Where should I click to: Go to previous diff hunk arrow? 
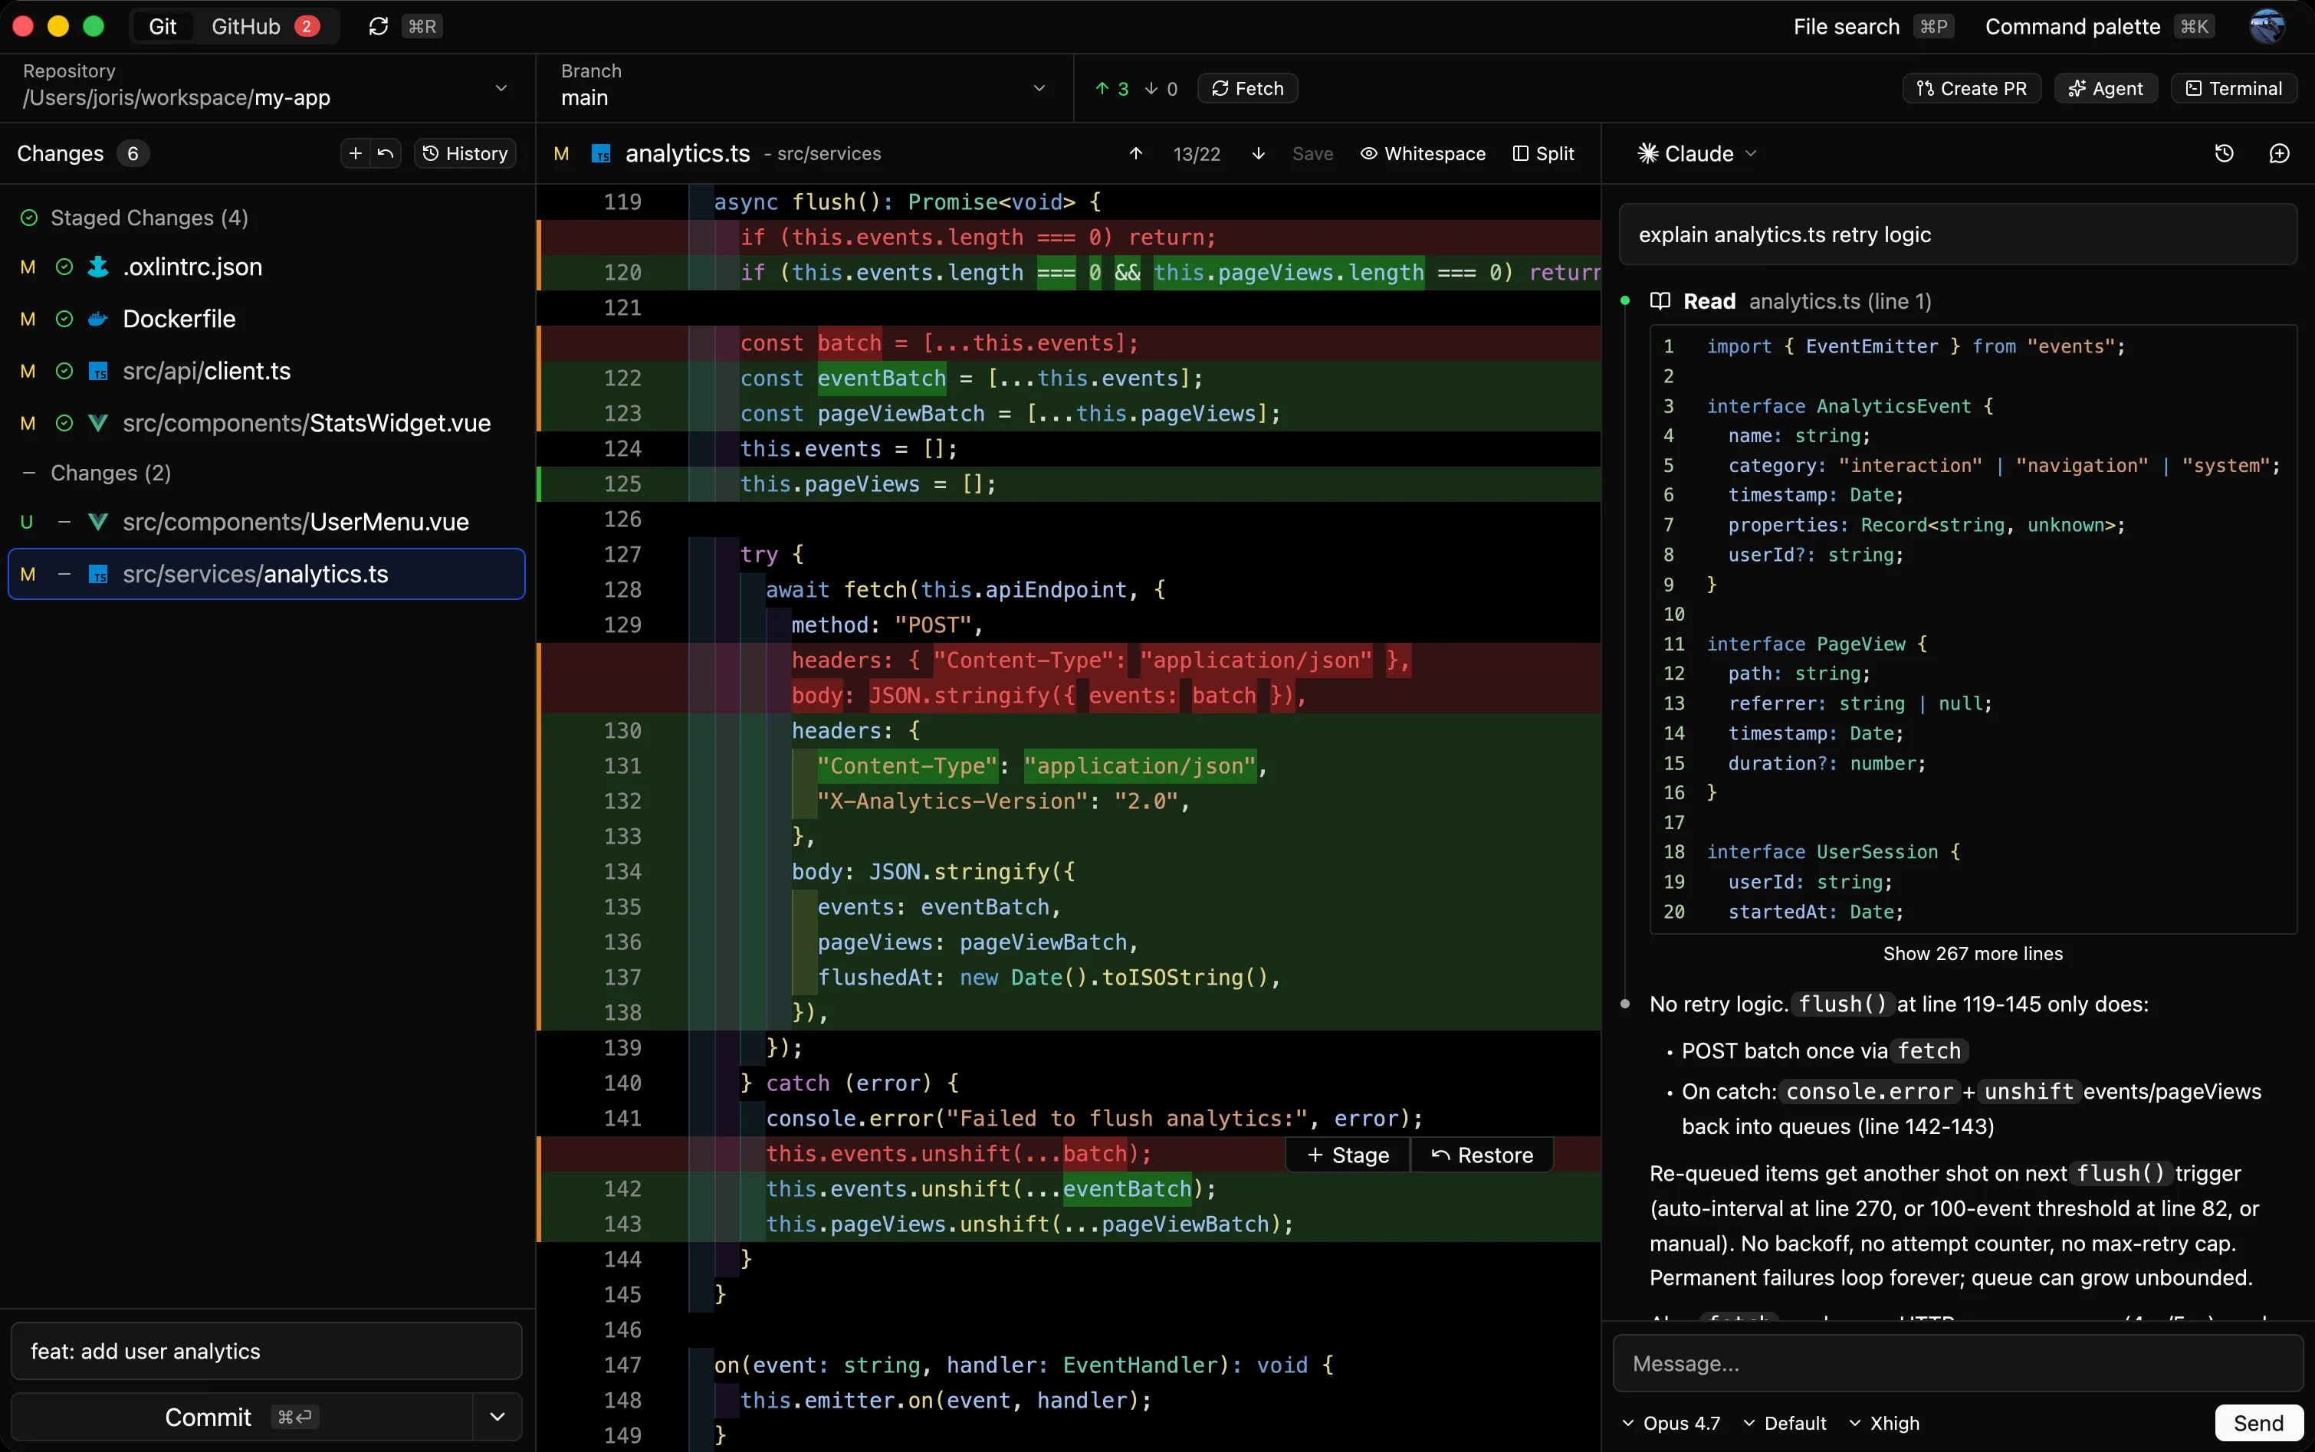(1135, 154)
